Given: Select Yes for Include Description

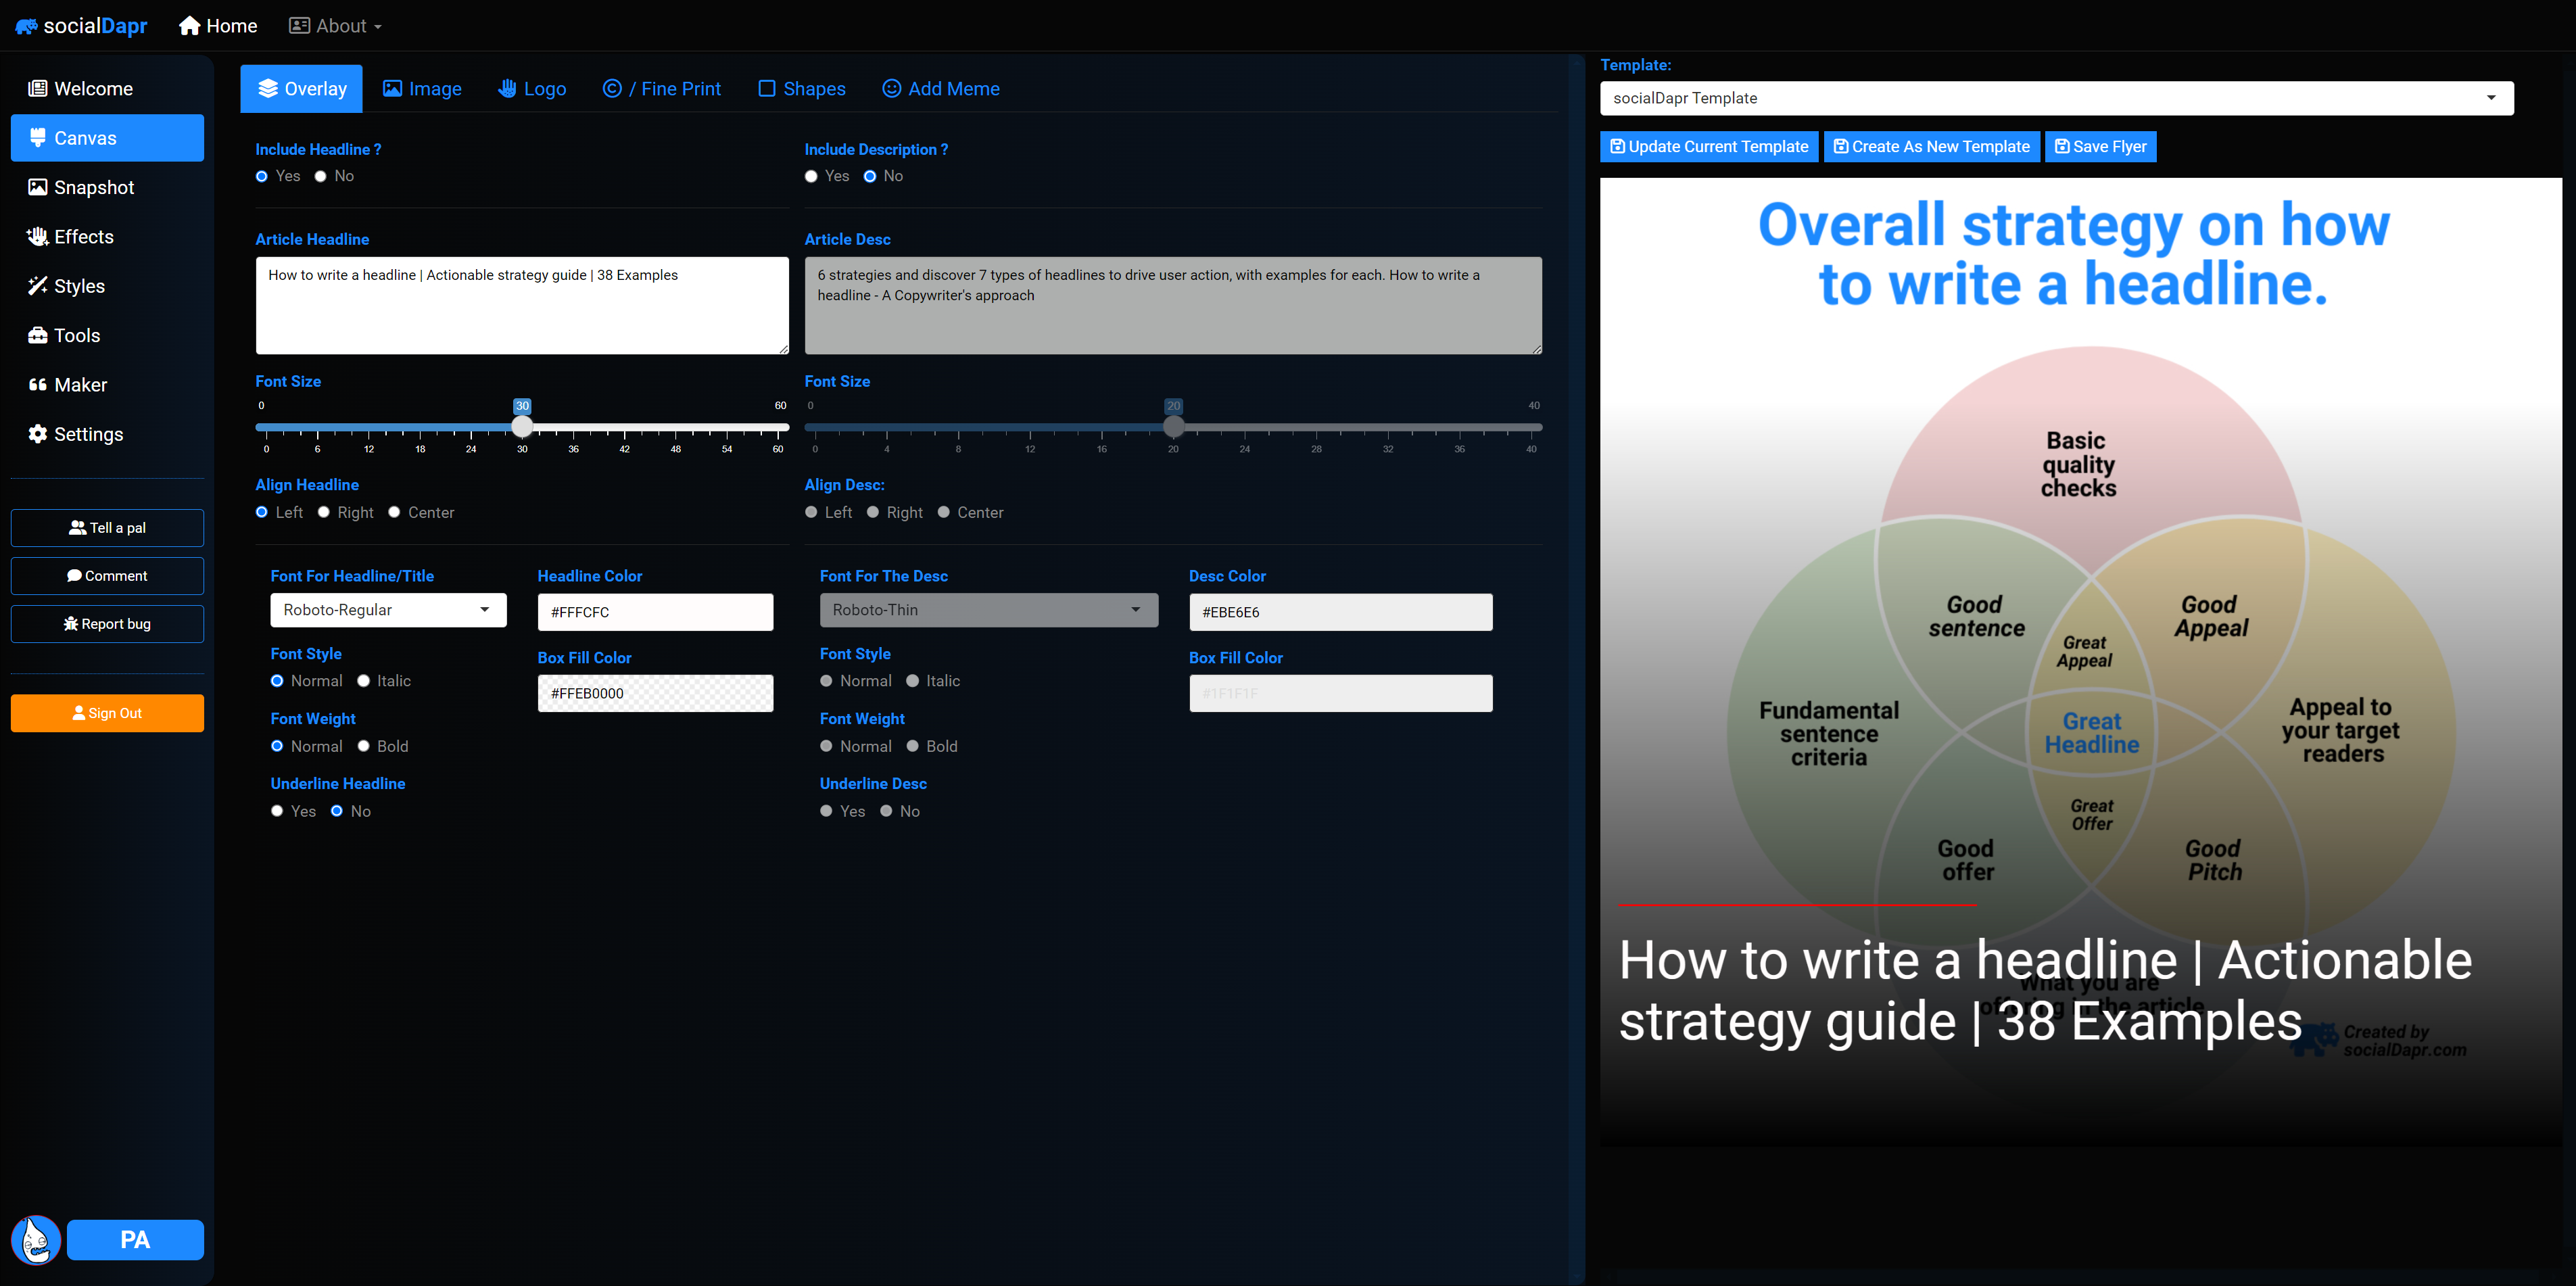Looking at the screenshot, I should [x=811, y=176].
